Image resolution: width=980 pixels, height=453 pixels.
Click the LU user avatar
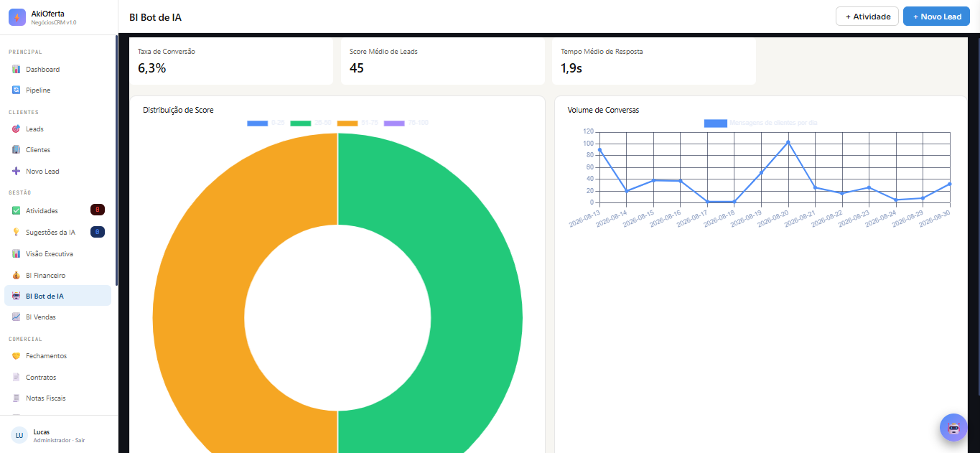pos(19,436)
